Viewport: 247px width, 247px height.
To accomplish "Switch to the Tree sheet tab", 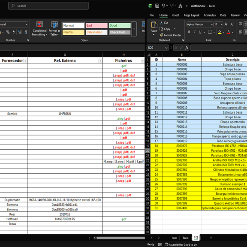I will point(185,238).
